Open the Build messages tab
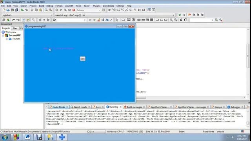The width and height of the screenshot is (251, 141). [x=134, y=107]
